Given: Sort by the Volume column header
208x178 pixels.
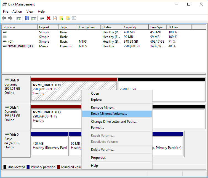Looking at the screenshot, I should tap(20, 27).
